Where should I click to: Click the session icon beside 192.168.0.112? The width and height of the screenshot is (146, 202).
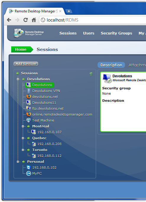tap(34, 156)
